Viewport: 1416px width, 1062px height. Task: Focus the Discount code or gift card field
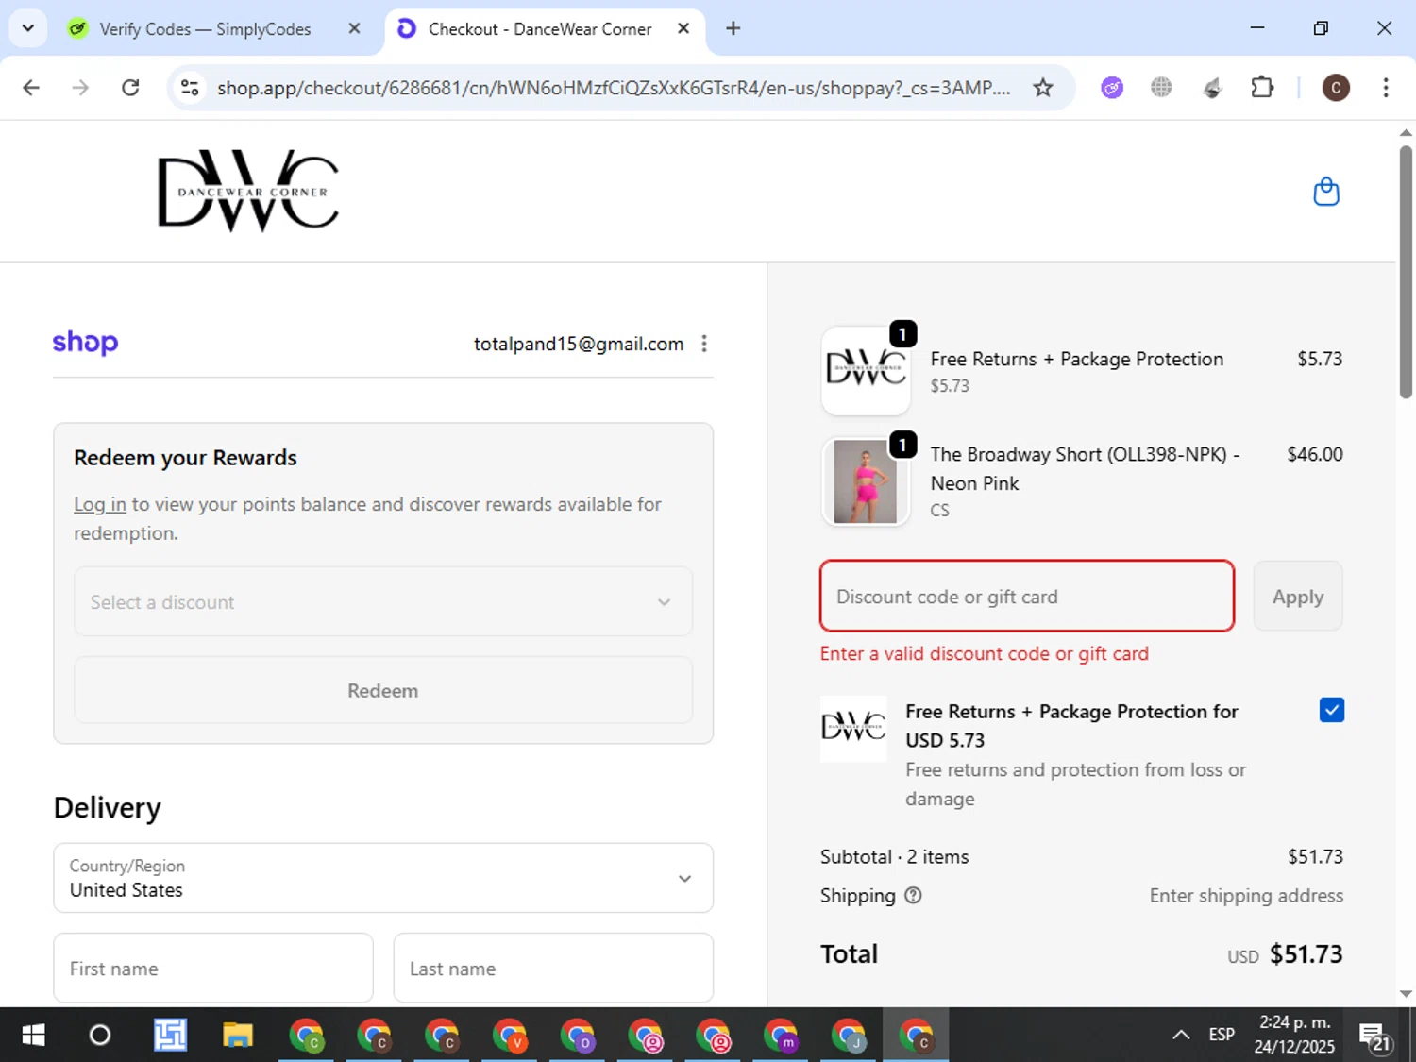1027,597
